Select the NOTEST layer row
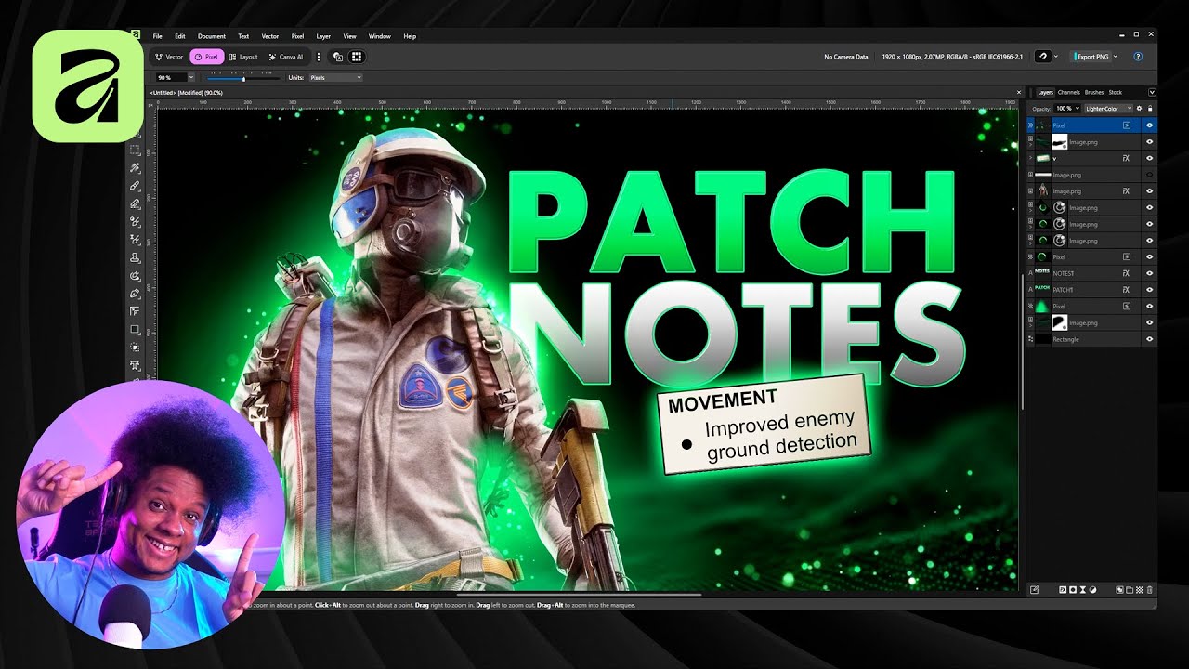 point(1091,273)
